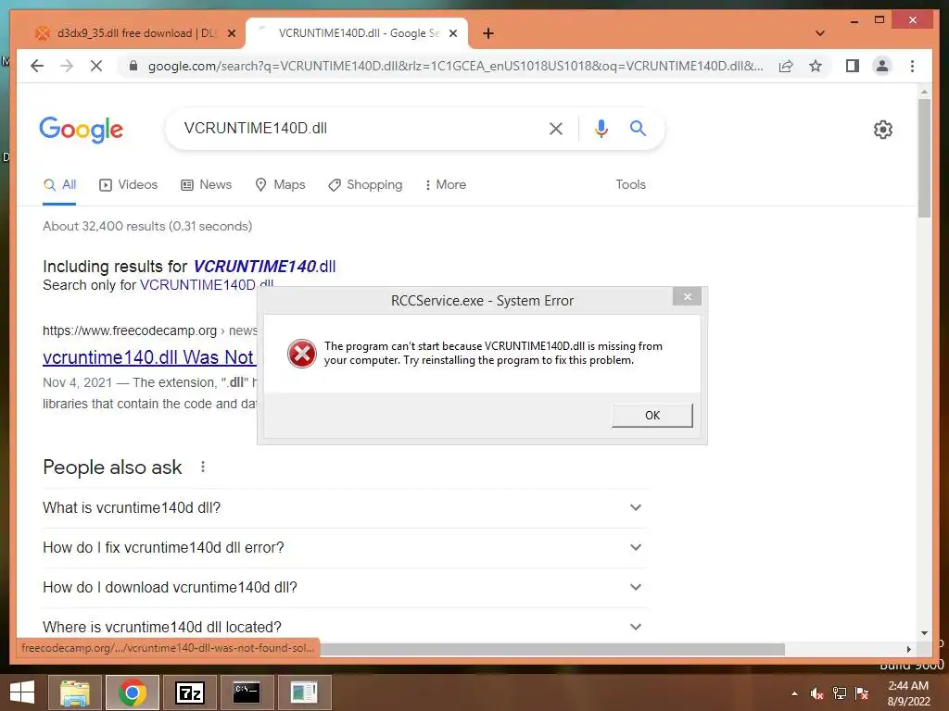The image size is (949, 711).
Task: Click the network tray icon
Action: 840,693
